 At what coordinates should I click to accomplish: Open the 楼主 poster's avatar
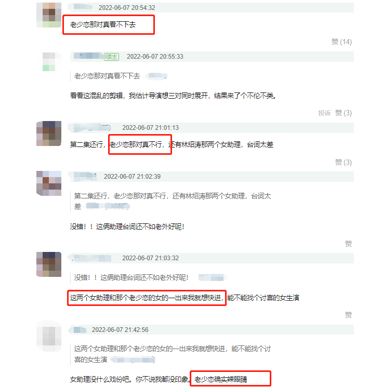click(49, 62)
